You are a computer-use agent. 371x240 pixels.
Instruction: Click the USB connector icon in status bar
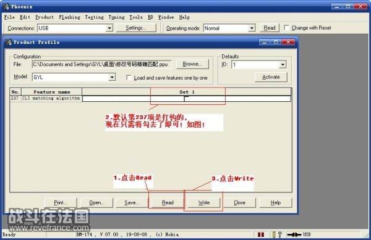coord(294,234)
